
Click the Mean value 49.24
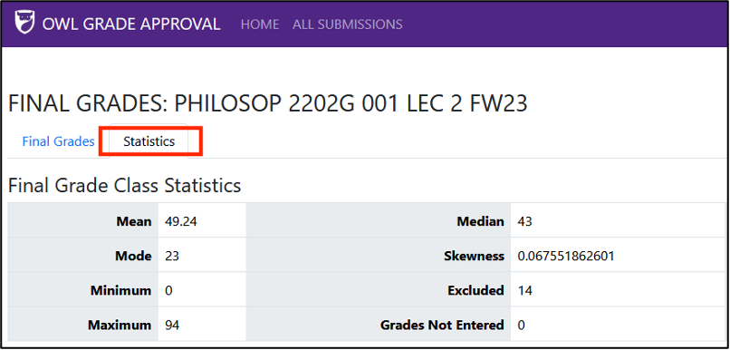click(x=181, y=222)
